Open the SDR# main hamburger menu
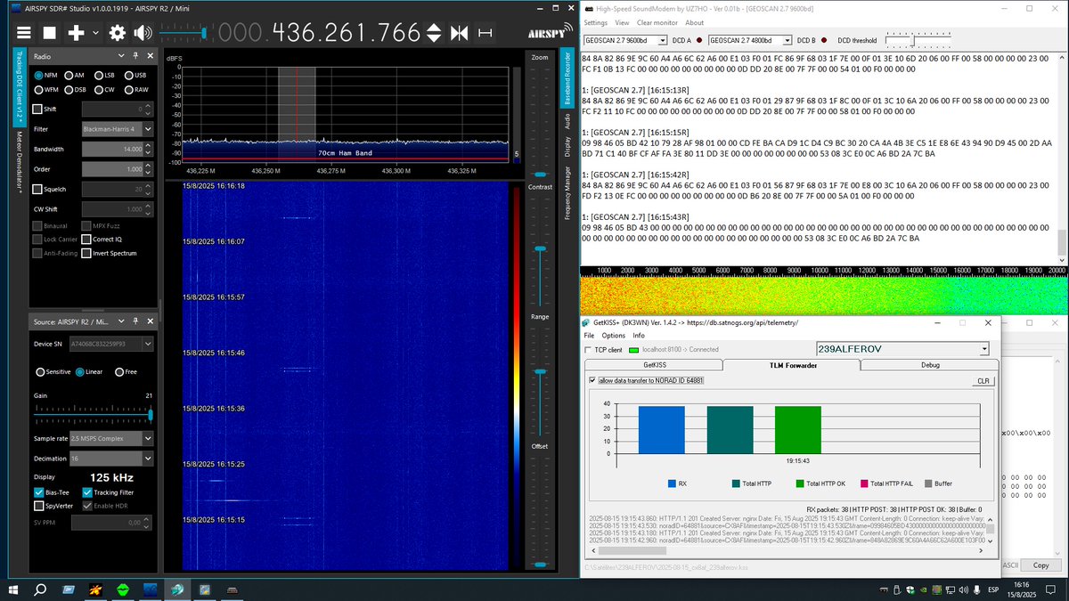 [23, 33]
